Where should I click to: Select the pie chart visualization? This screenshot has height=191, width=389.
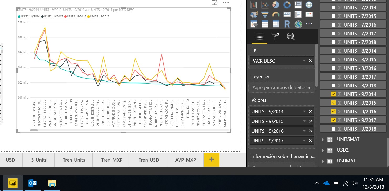pyautogui.click(x=276, y=5)
